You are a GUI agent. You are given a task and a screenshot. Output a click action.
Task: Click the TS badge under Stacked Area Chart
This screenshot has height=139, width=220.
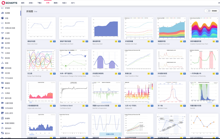(184, 41)
